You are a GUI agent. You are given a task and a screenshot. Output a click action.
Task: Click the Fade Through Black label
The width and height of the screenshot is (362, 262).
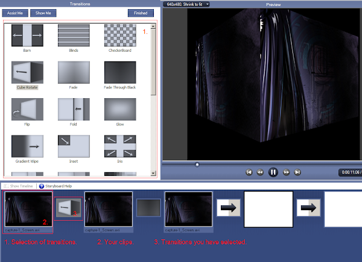coord(120,87)
